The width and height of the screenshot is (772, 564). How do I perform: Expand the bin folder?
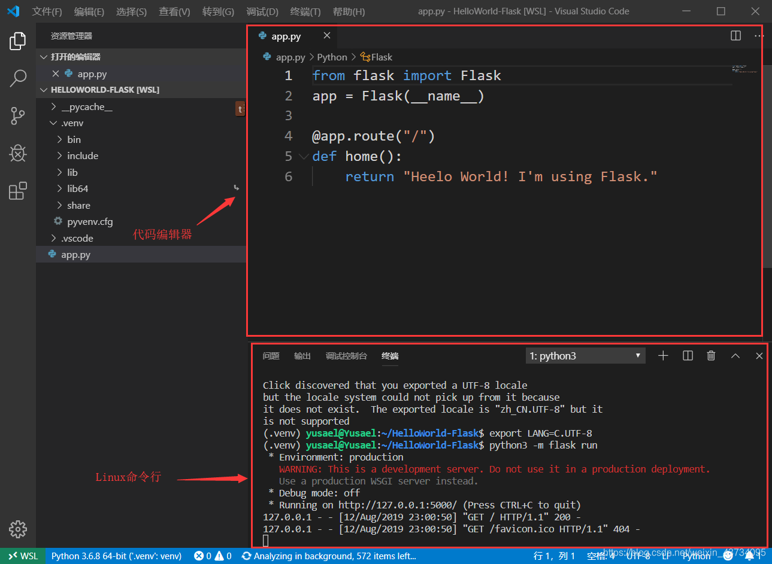tap(60, 139)
